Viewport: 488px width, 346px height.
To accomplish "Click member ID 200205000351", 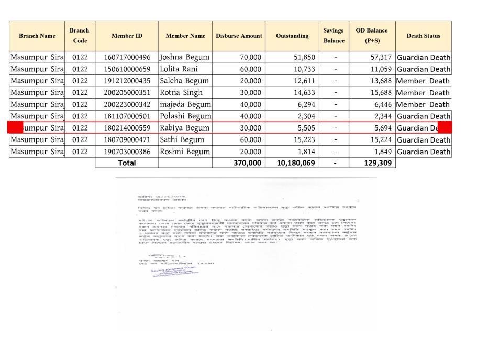I will (x=127, y=93).
